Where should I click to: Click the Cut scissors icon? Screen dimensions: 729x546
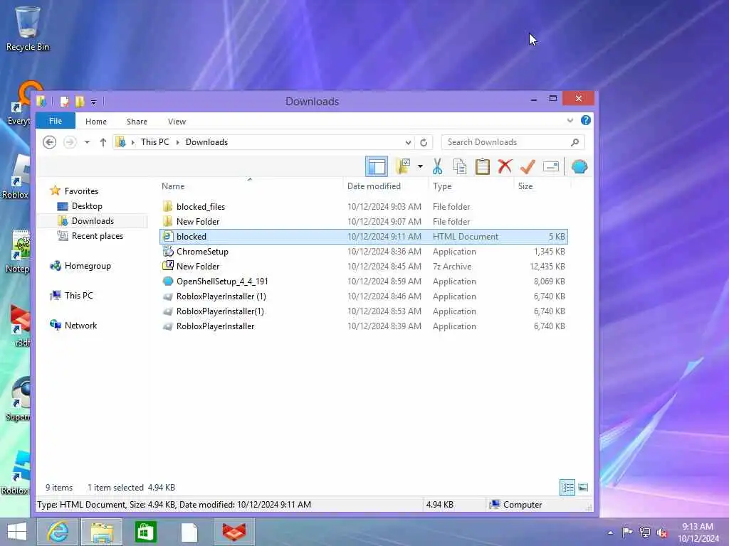(x=437, y=166)
